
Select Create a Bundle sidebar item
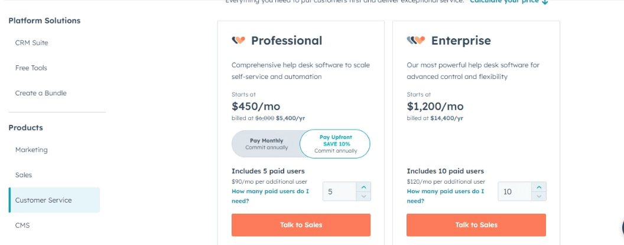pos(41,93)
